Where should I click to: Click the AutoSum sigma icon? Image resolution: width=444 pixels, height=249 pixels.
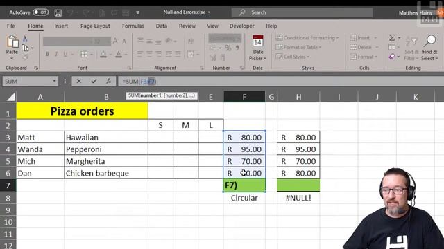[x=392, y=37]
